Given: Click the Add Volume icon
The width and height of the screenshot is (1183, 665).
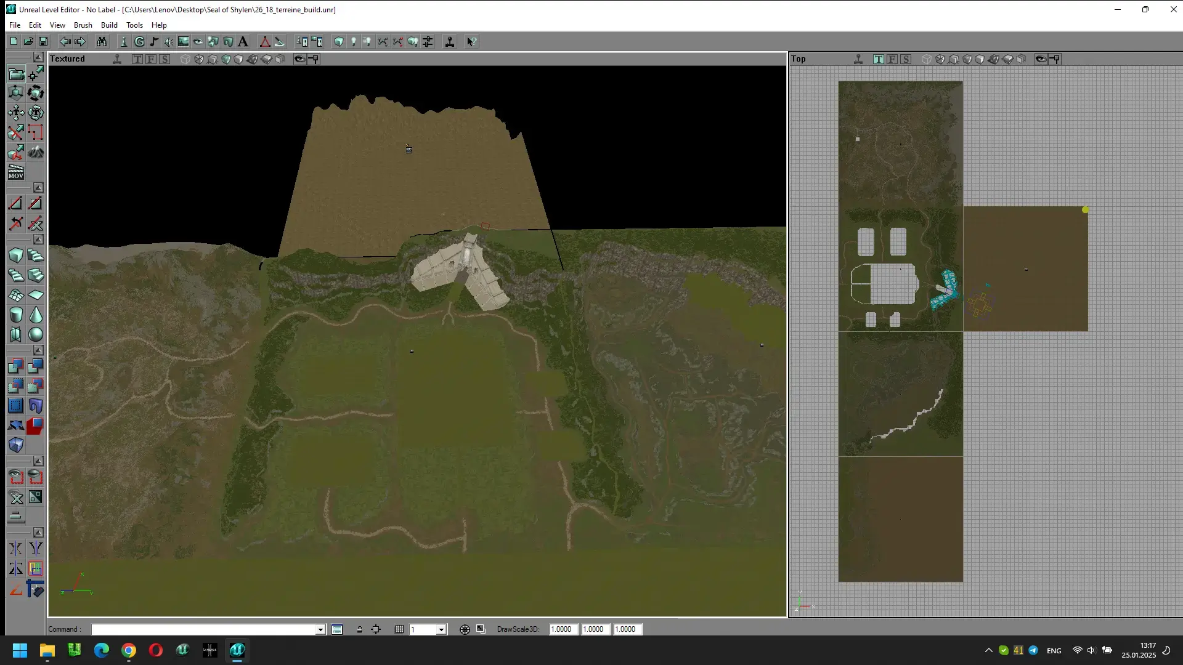Looking at the screenshot, I should click(16, 445).
